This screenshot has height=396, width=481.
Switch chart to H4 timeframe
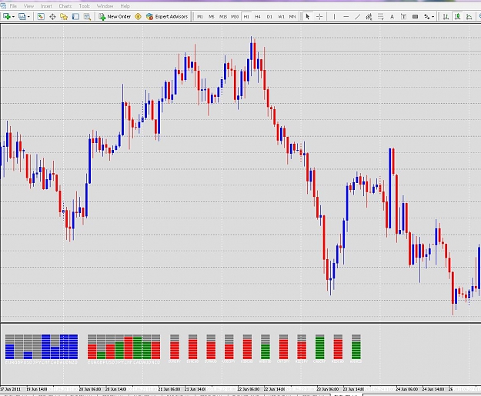pos(258,17)
